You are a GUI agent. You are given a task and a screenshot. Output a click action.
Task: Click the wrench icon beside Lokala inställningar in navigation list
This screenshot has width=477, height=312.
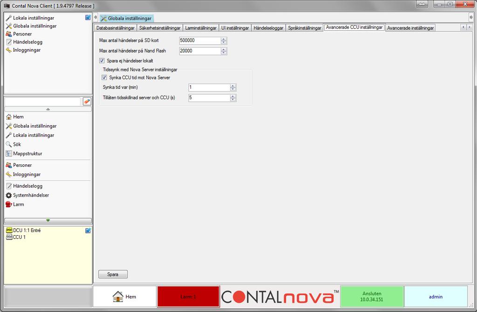tap(9, 135)
